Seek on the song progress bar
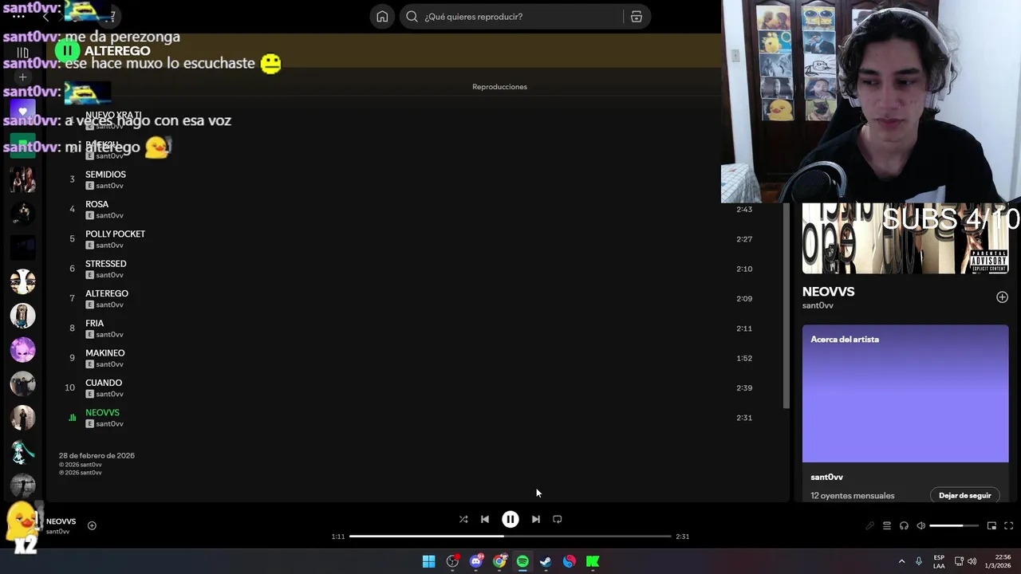Image resolution: width=1021 pixels, height=574 pixels. click(x=510, y=537)
